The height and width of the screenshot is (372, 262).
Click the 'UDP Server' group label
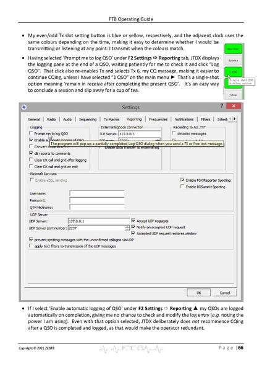(39, 215)
